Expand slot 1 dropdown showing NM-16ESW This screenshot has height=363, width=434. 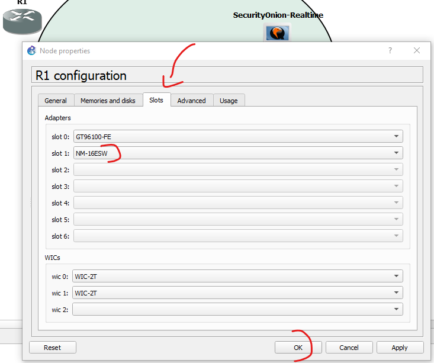[x=238, y=153]
